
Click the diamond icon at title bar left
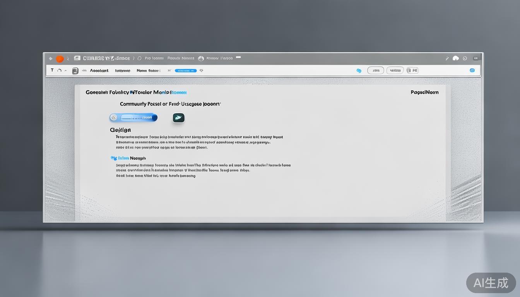(x=50, y=59)
